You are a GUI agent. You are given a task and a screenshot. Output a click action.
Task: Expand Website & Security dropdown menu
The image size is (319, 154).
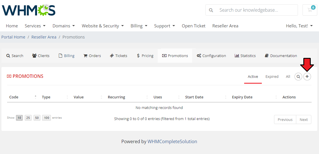tap(103, 26)
